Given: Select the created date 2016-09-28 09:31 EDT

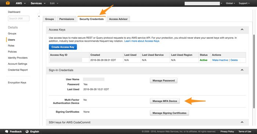Looking at the screenshot, I should [x=103, y=60].
